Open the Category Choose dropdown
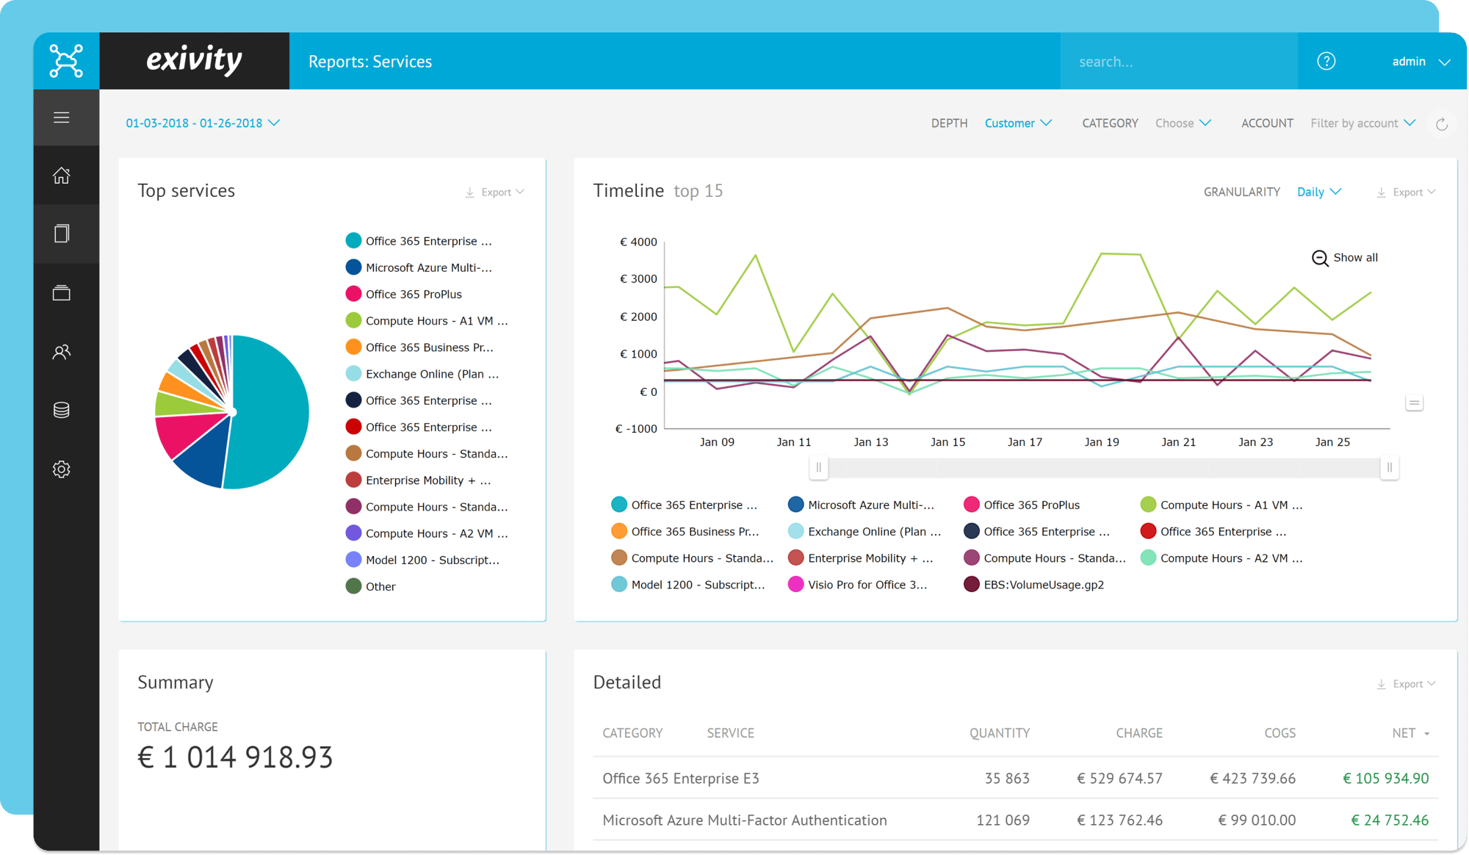 tap(1182, 122)
